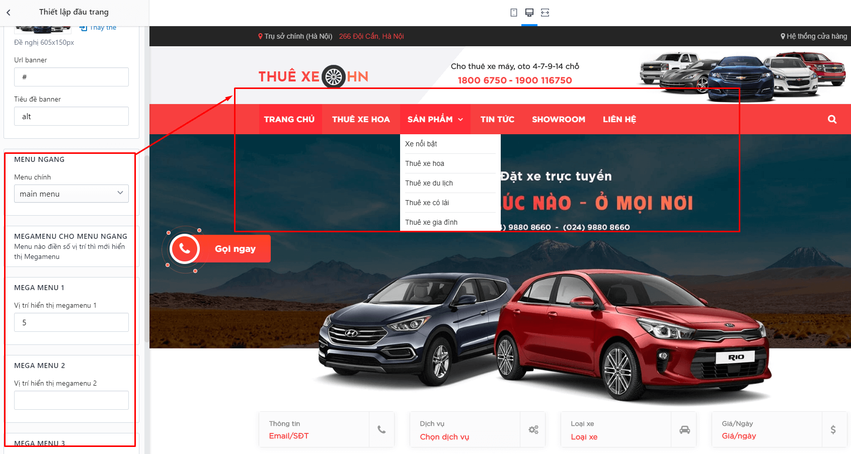This screenshot has height=454, width=851.
Task: Click Vị trí hiển thị megamenu 2 field
Action: click(x=71, y=400)
